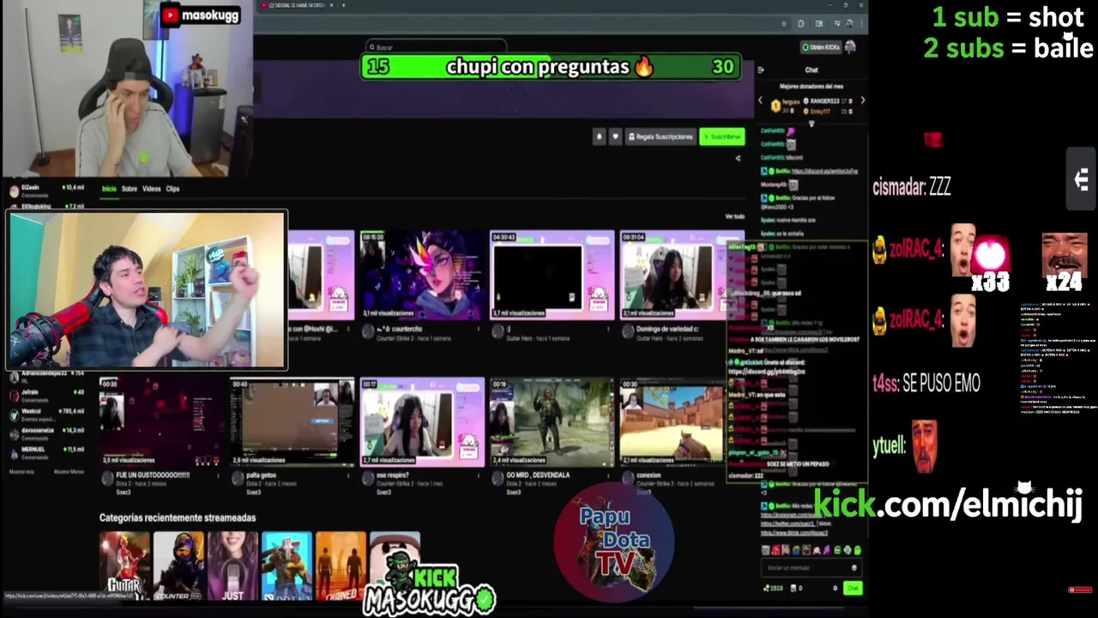
Task: Open the 'GO MRD, DESVENDALA' video thumbnail
Action: 552,421
